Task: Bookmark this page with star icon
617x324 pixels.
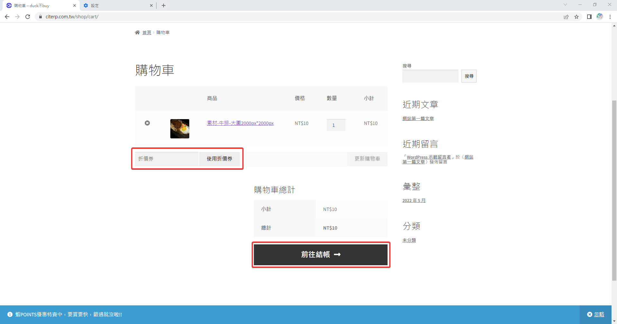Action: (x=577, y=17)
